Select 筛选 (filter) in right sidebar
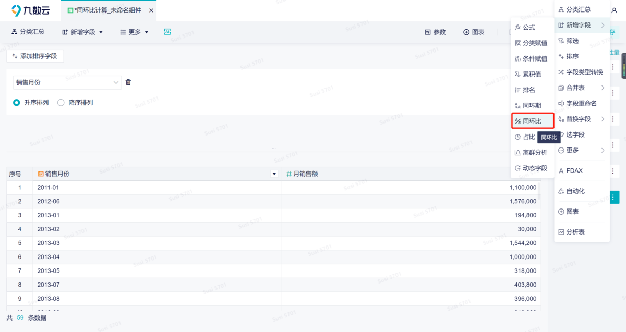The height and width of the screenshot is (332, 626). click(572, 41)
